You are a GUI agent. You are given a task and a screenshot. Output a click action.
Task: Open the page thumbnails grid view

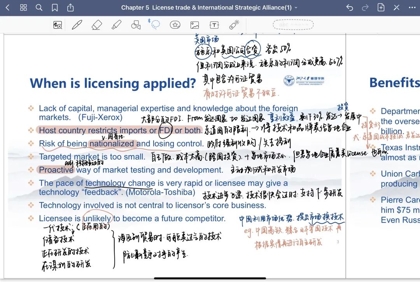pyautogui.click(x=23, y=8)
